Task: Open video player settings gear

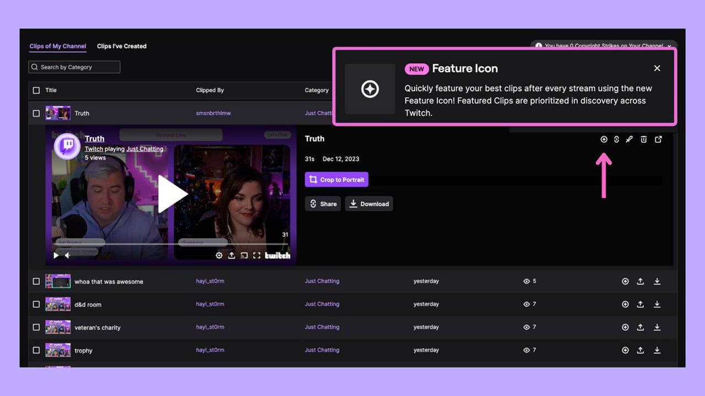Action: click(x=219, y=256)
